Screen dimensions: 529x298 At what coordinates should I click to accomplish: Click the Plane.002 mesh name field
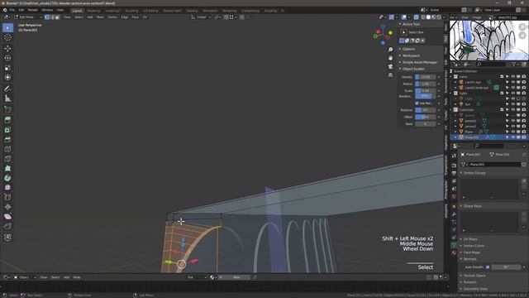tap(494, 165)
